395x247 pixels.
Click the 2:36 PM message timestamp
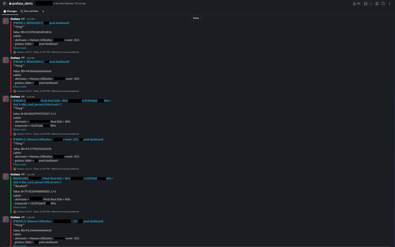31,217
